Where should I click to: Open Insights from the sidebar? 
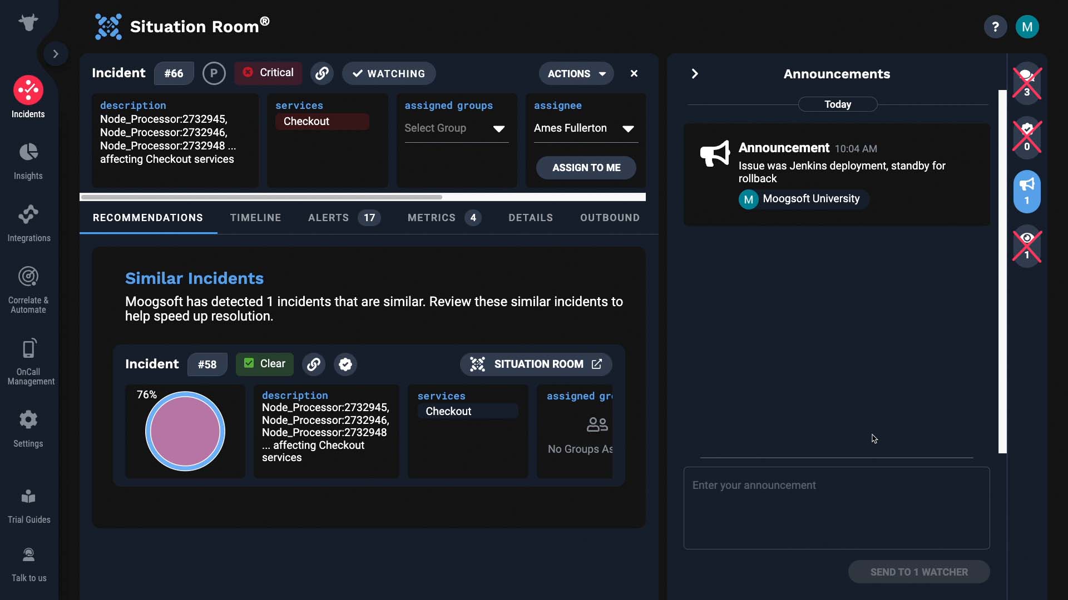[28, 161]
